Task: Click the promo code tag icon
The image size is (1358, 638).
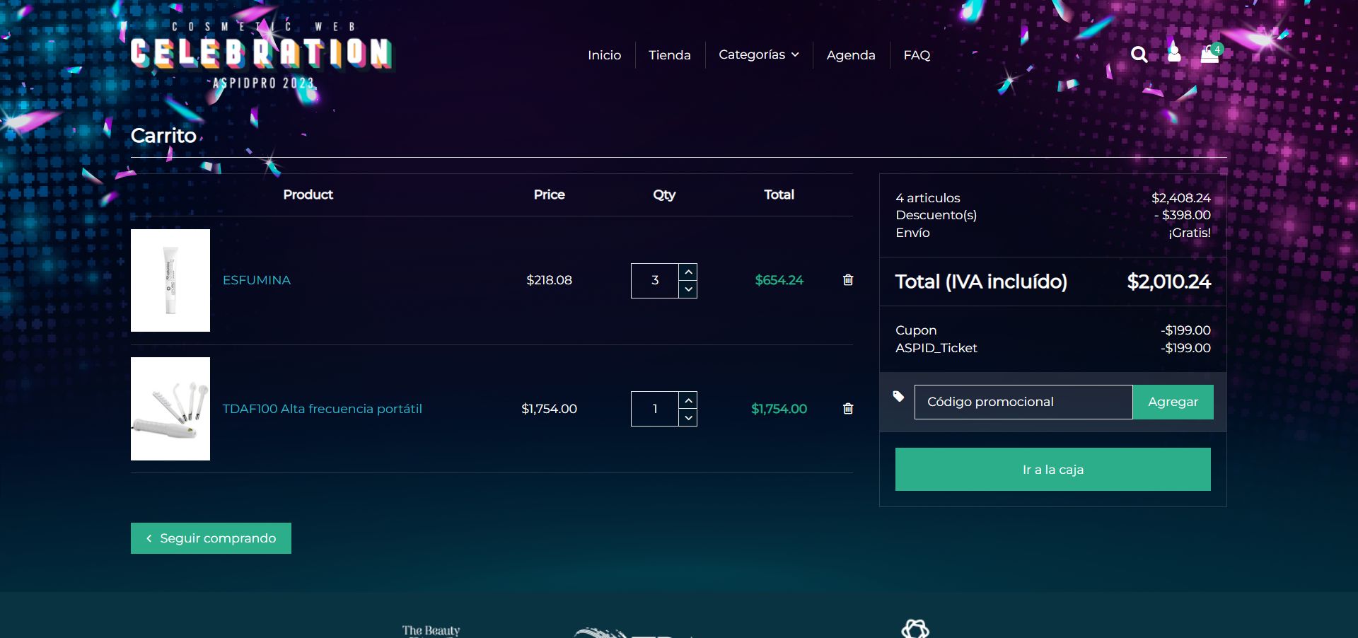Action: [898, 397]
